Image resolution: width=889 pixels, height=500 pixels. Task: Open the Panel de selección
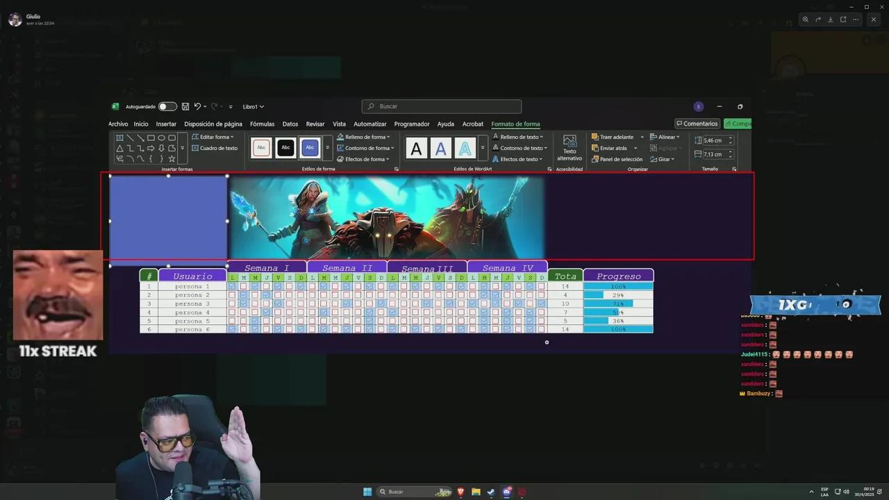617,159
